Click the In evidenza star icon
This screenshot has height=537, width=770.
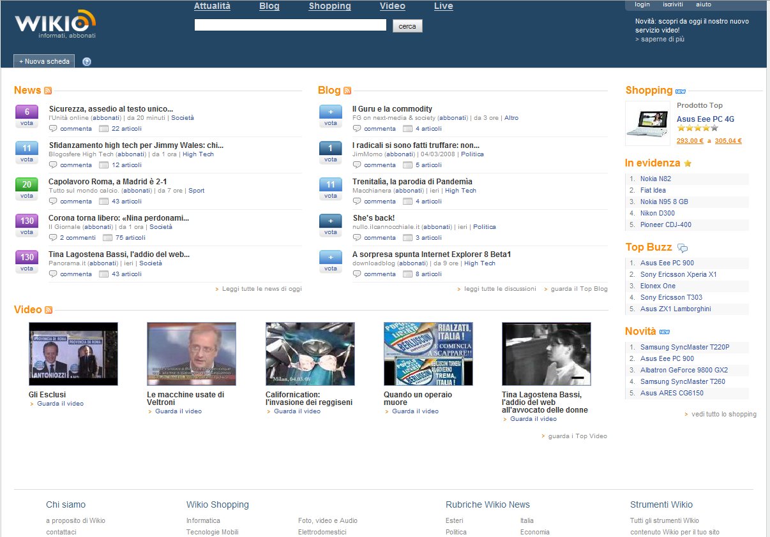coord(688,163)
